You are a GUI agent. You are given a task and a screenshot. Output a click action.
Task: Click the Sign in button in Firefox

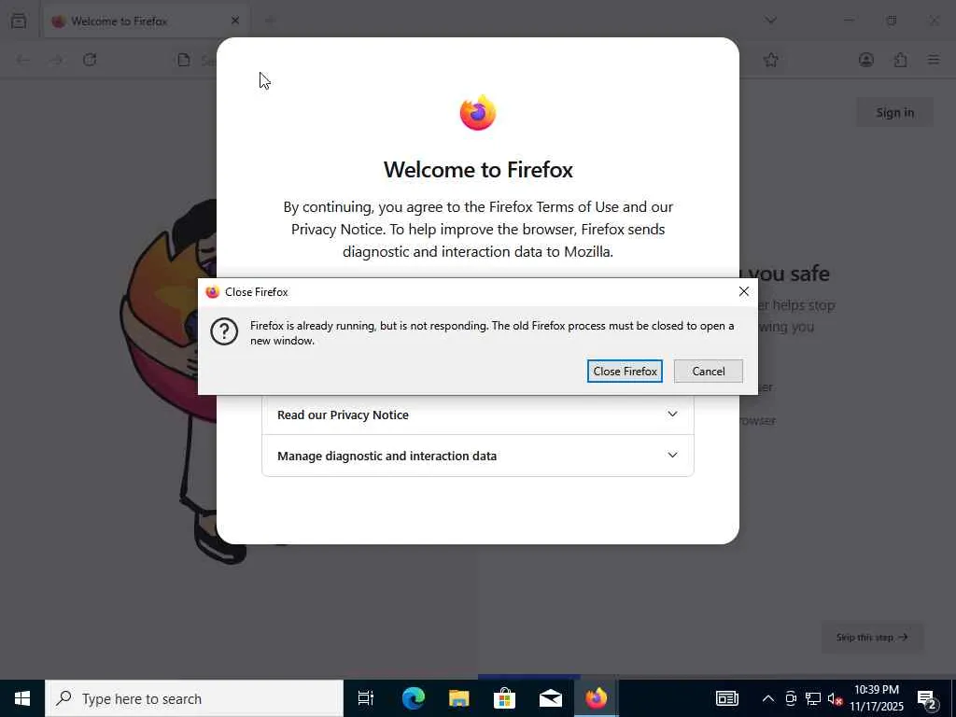click(894, 112)
